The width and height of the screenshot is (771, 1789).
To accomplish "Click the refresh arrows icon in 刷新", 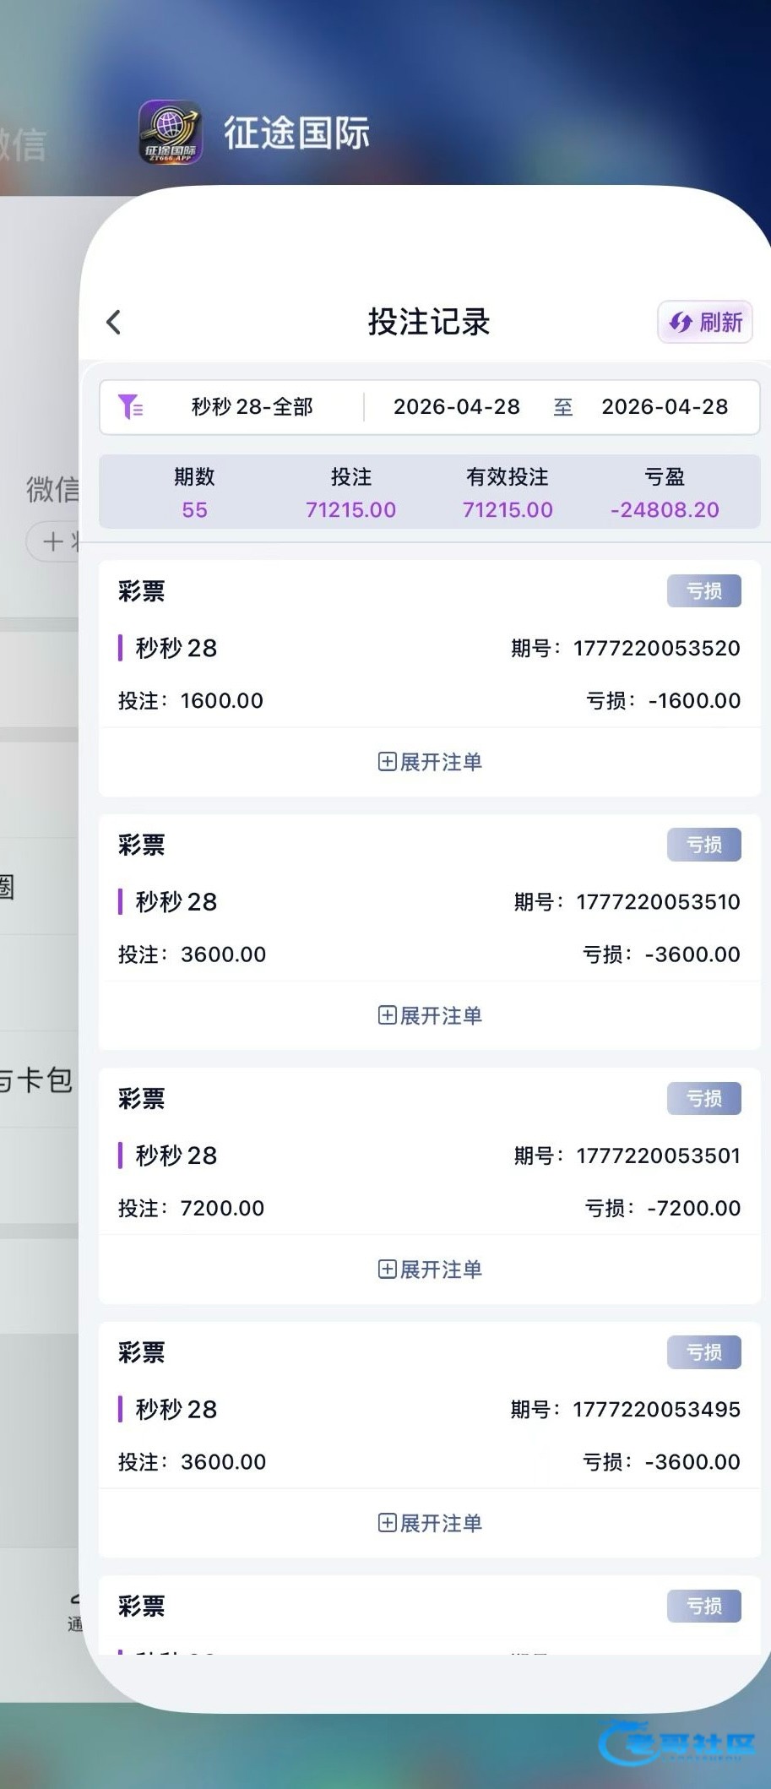I will [681, 322].
